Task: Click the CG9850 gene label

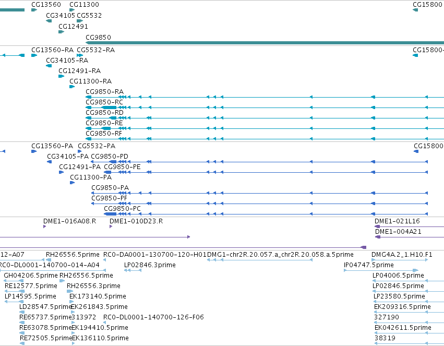Action: pos(98,38)
